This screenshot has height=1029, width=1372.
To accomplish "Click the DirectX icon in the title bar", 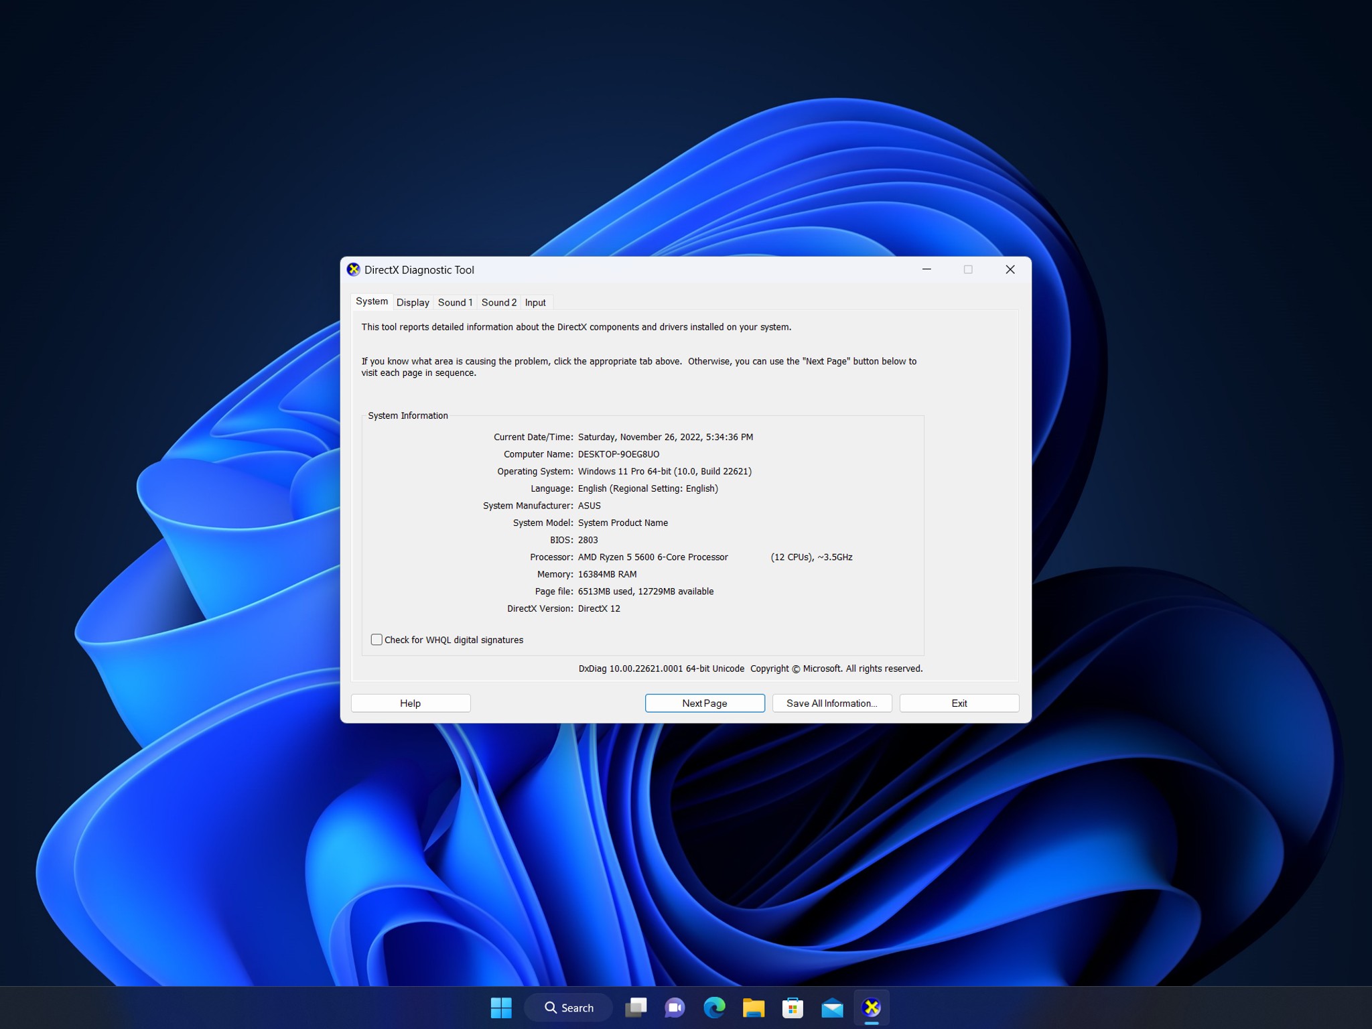I will (353, 270).
